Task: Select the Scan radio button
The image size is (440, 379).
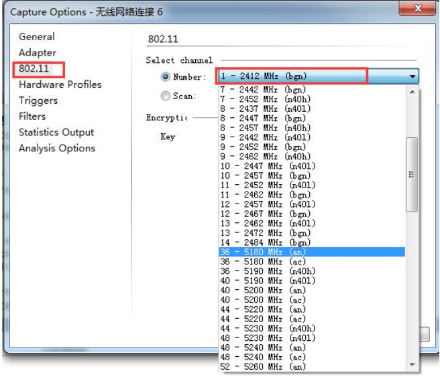Action: pos(165,96)
